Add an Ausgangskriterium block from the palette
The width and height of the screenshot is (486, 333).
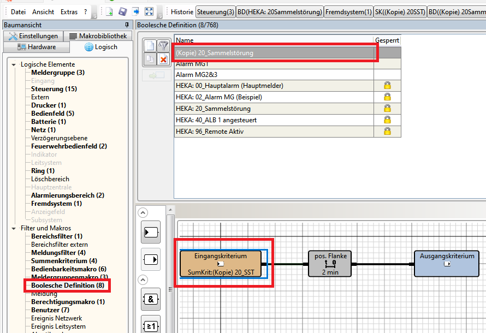pyautogui.click(x=151, y=259)
